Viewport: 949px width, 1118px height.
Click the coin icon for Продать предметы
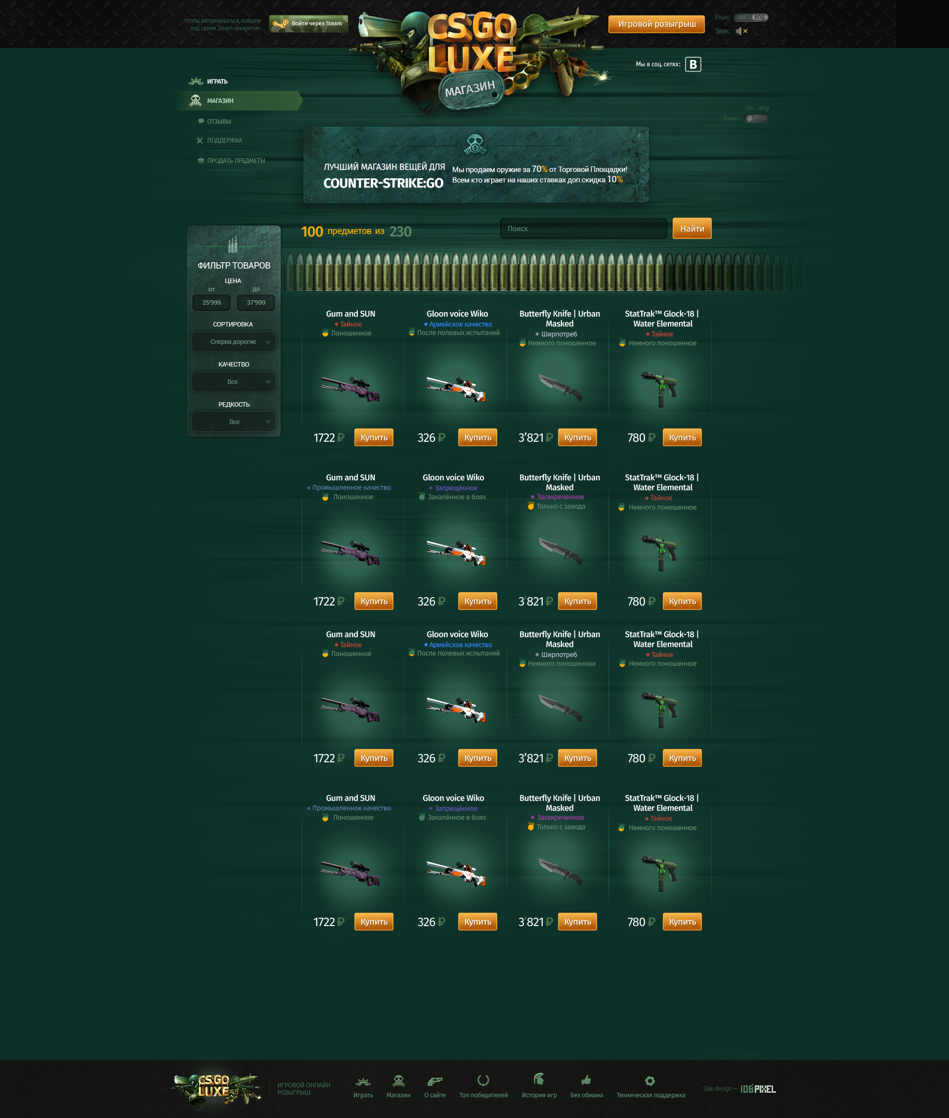(201, 160)
